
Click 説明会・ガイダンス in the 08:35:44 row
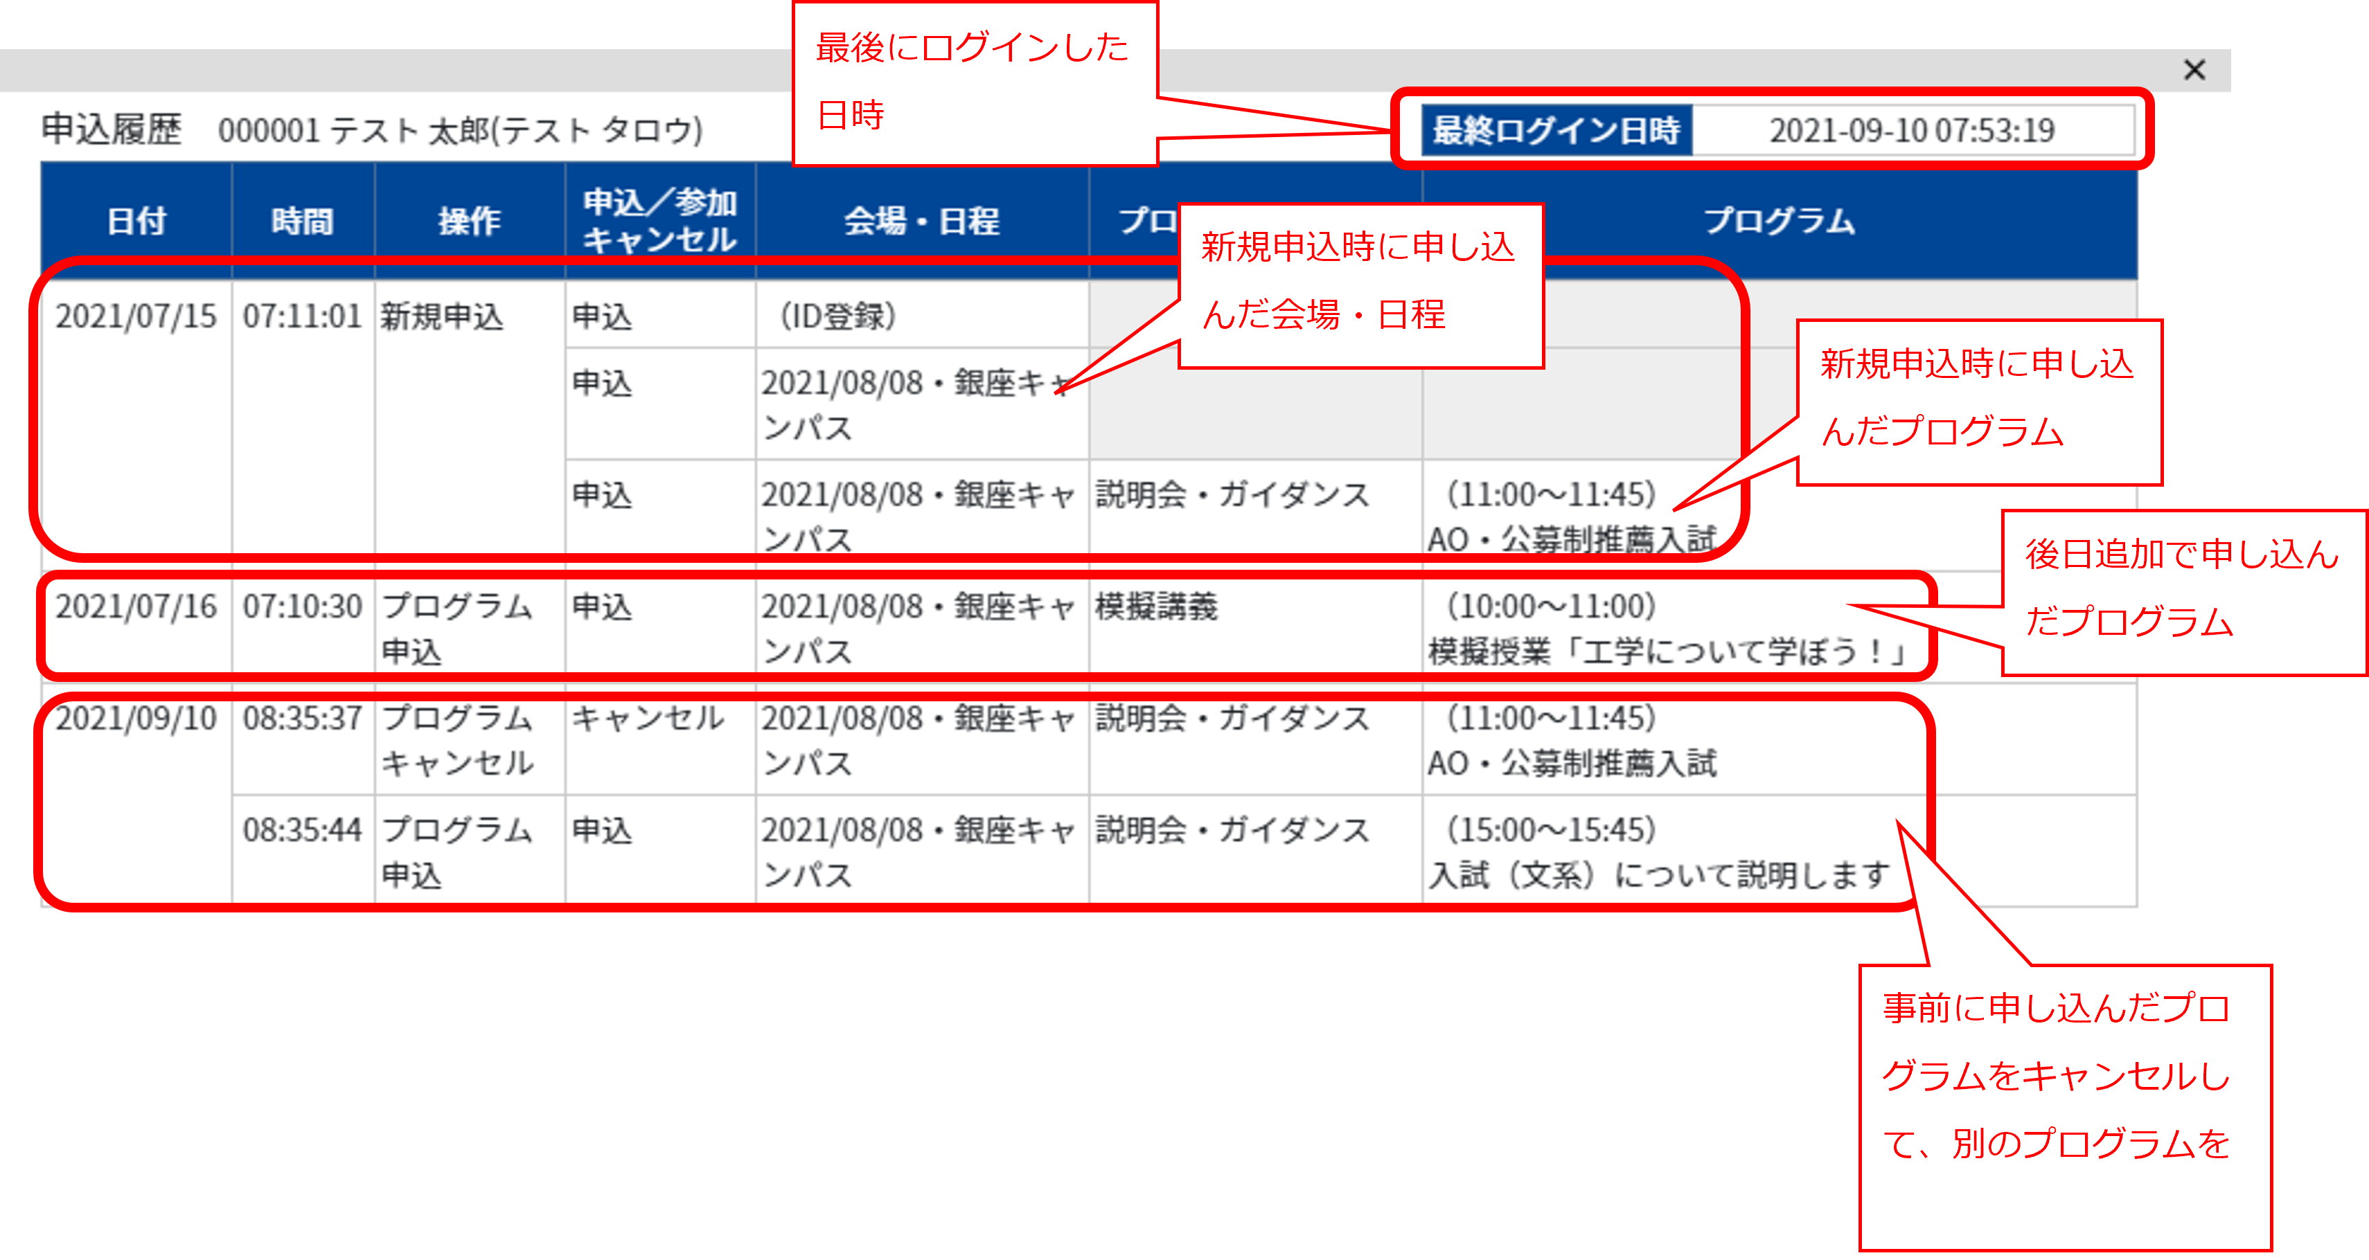click(1255, 852)
